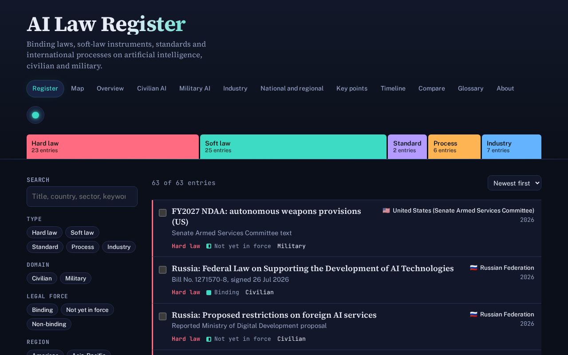The height and width of the screenshot is (355, 568).
Task: Check the Proposed restrictions entry checkbox
Action: pos(163,316)
